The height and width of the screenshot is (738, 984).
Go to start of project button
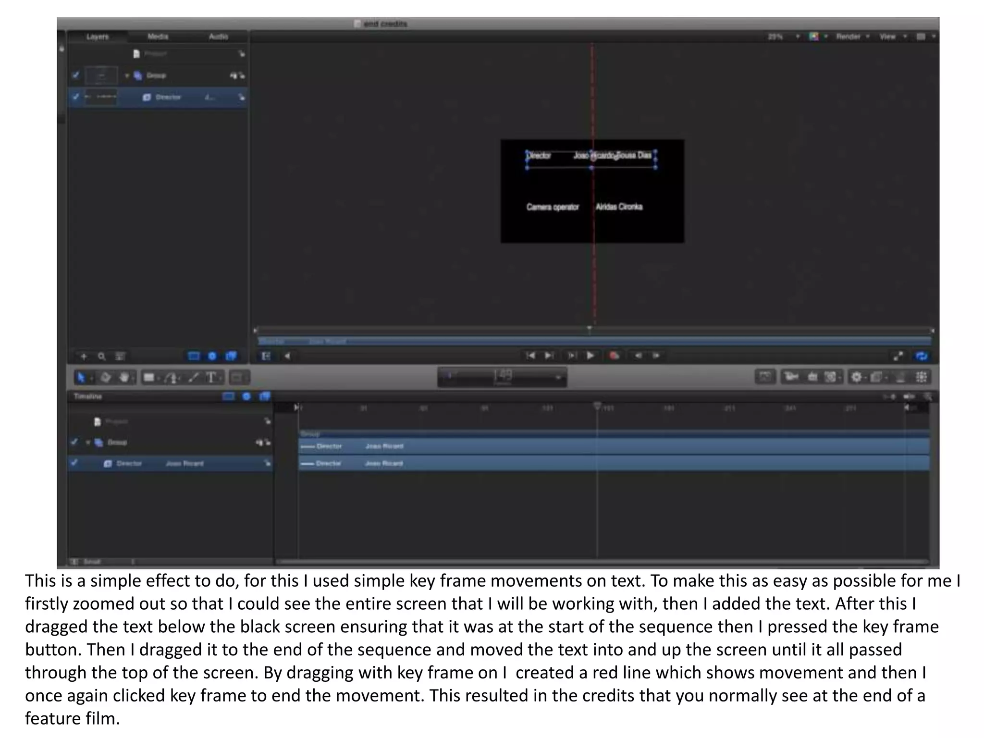[530, 356]
